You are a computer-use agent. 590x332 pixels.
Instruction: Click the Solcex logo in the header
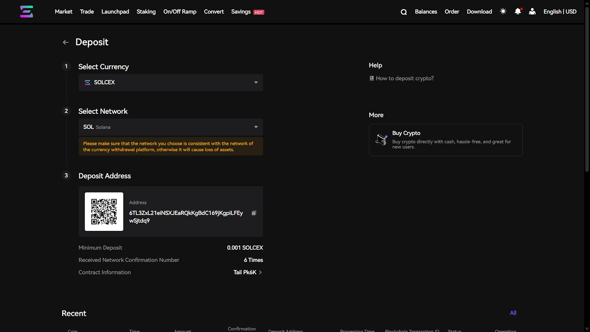coord(27,12)
